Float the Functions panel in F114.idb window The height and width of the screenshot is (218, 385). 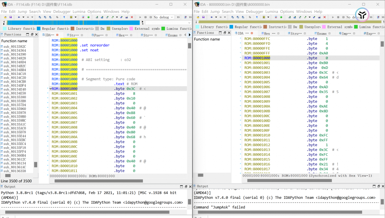tap(32, 35)
